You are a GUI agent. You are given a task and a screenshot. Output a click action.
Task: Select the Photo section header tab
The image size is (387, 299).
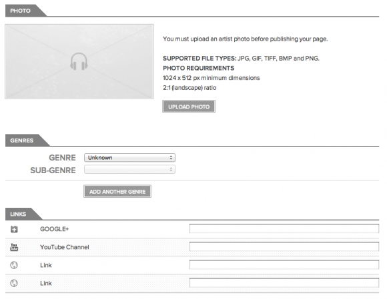pos(23,11)
